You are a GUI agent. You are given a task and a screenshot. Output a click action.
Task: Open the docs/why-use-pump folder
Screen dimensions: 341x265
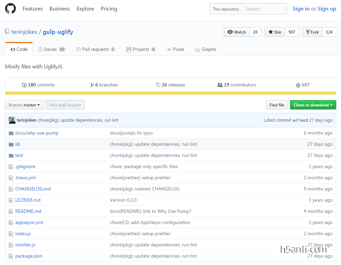pyautogui.click(x=37, y=133)
